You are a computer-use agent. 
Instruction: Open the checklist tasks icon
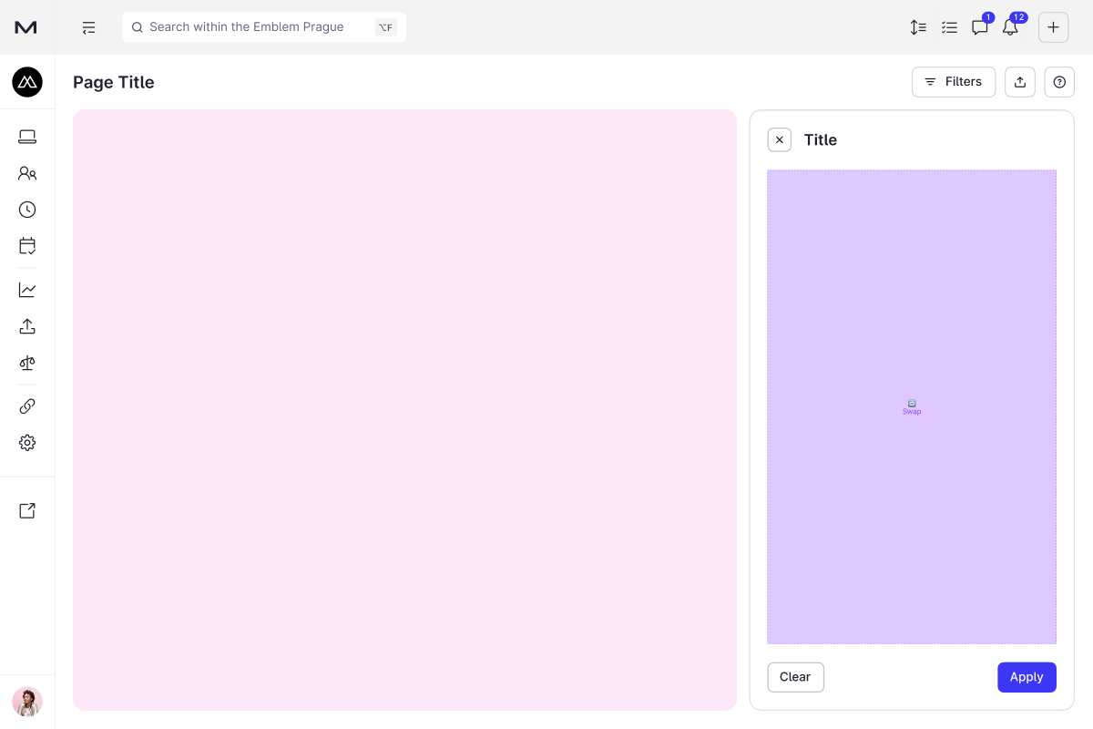949,27
